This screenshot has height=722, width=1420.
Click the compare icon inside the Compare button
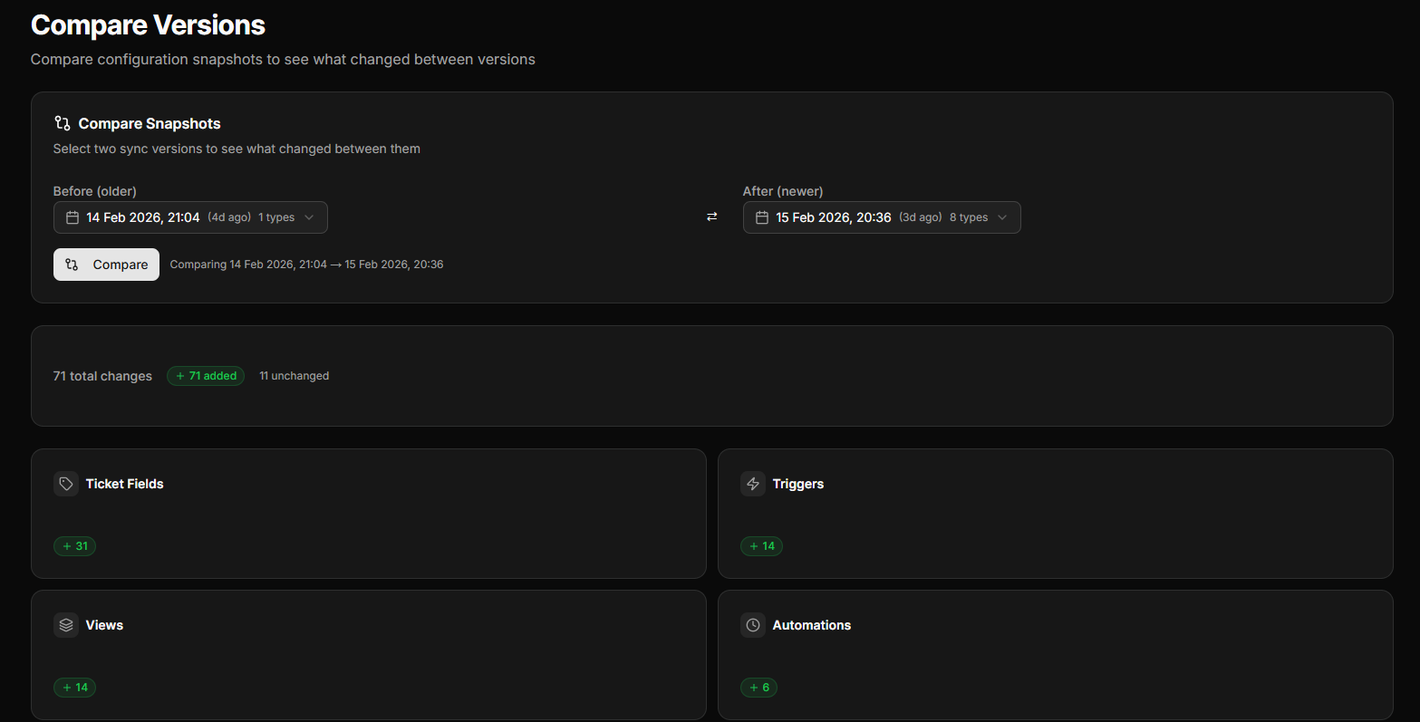pos(72,264)
